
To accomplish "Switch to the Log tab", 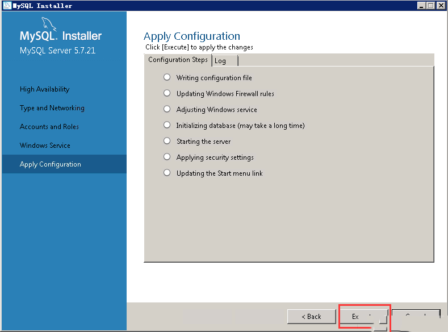I will (225, 61).
